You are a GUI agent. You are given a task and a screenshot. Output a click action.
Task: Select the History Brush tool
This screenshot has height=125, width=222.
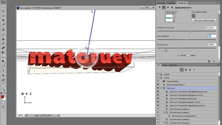tap(3, 43)
